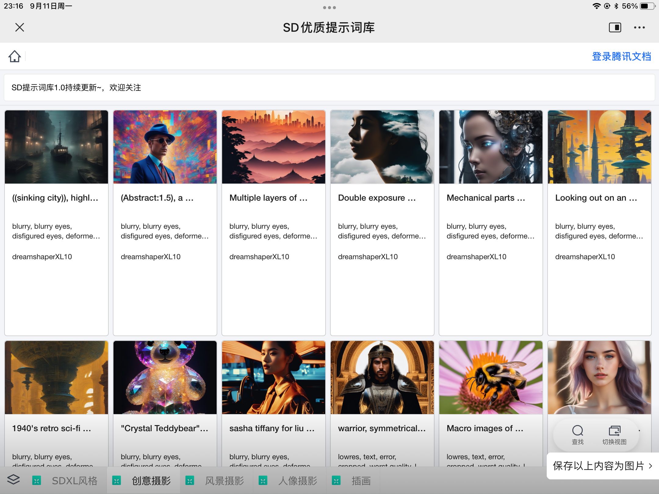Select the 创意摄影 tab
Viewport: 659px width, 494px height.
(x=151, y=481)
